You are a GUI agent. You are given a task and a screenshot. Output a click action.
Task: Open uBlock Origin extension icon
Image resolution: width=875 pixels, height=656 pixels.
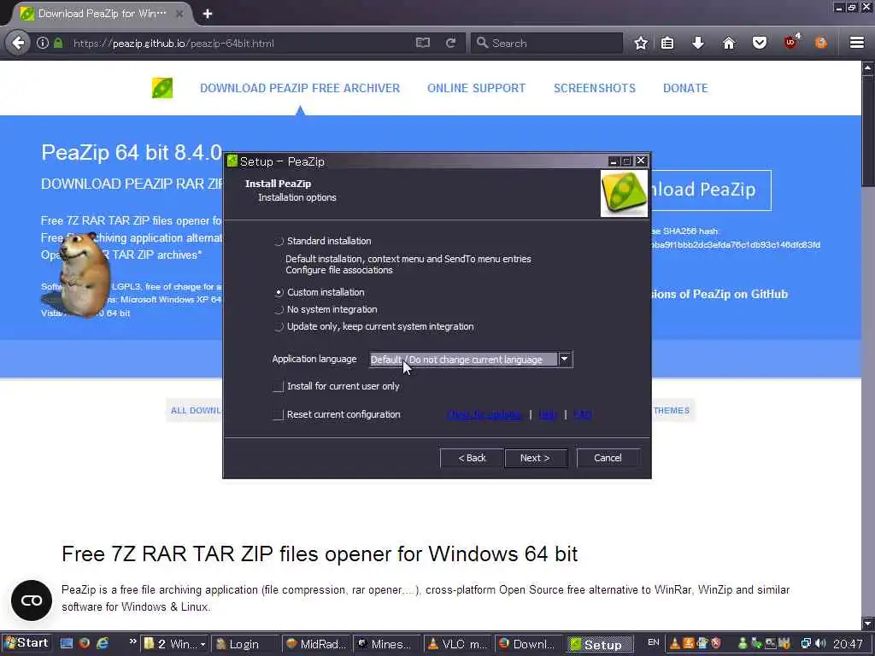(790, 42)
